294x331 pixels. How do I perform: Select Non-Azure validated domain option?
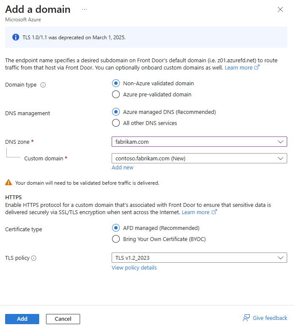click(115, 84)
